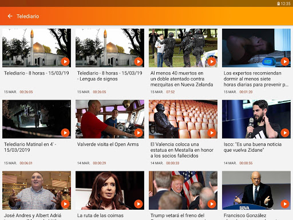Play the Isco Zidane interview video
This screenshot has height=220, width=293.
click(x=285, y=133)
